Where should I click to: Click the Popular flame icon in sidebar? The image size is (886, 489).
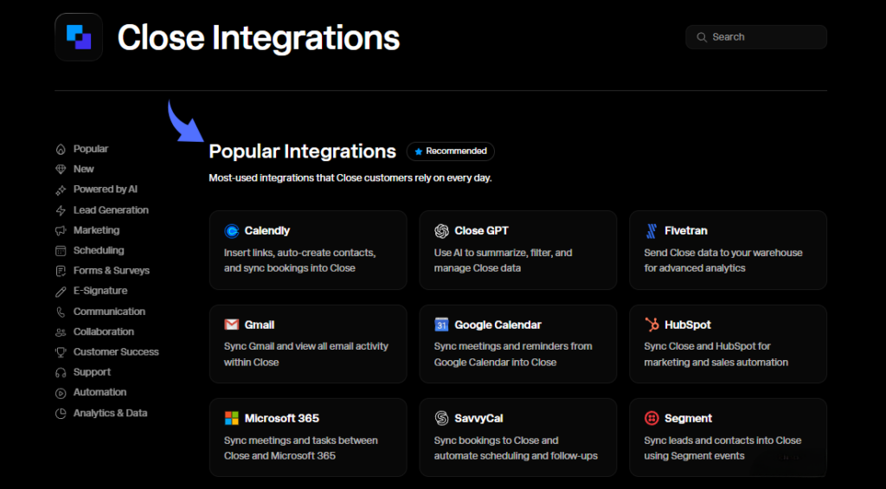(x=61, y=149)
